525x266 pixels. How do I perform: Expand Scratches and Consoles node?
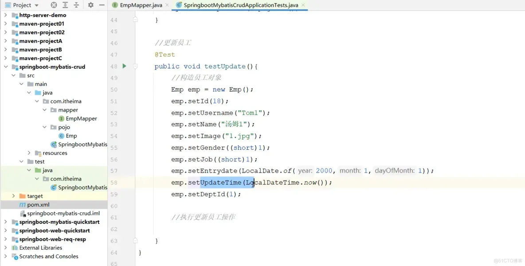6,256
